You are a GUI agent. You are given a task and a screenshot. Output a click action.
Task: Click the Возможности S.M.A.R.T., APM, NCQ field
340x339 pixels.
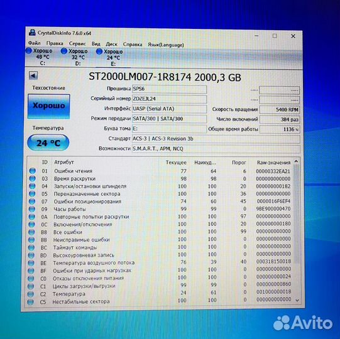click(216, 149)
